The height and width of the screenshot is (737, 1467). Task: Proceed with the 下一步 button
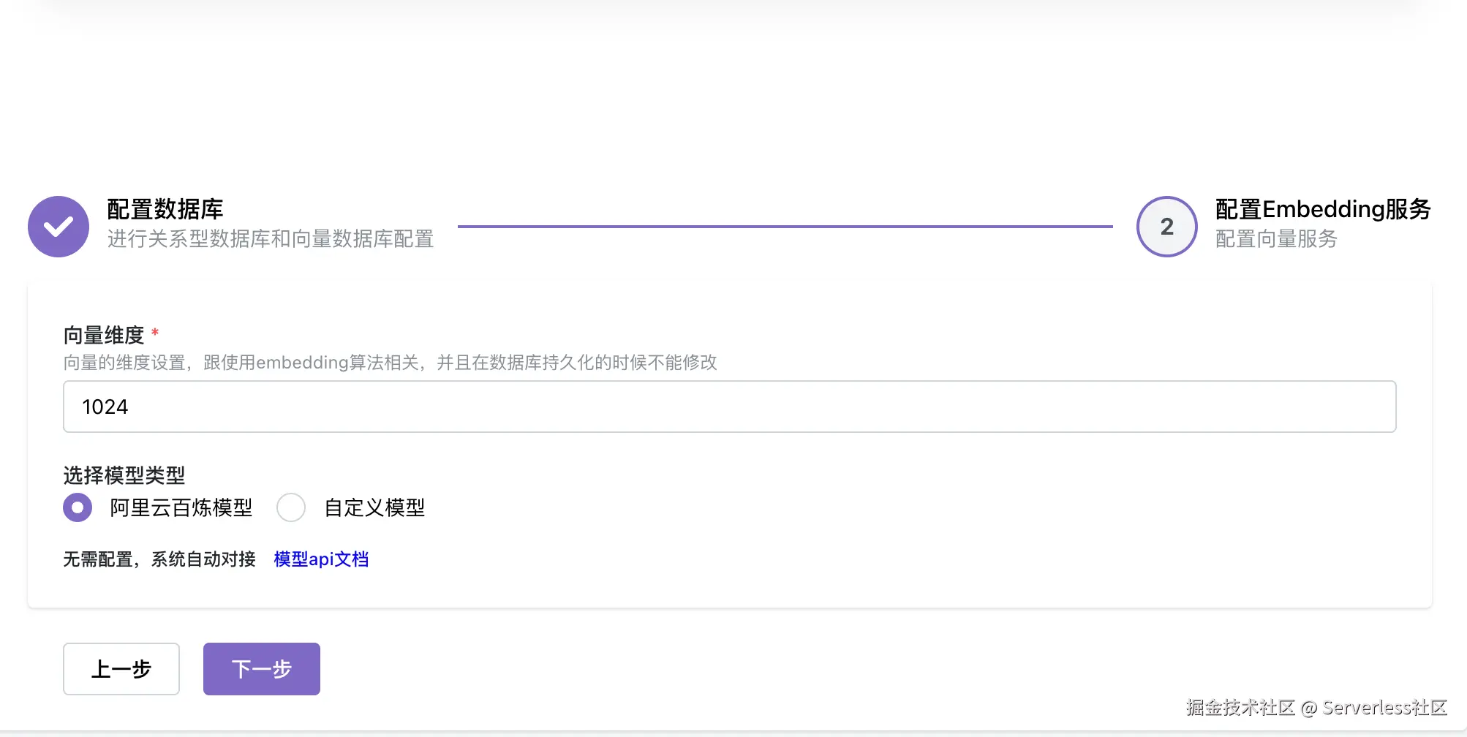click(262, 669)
